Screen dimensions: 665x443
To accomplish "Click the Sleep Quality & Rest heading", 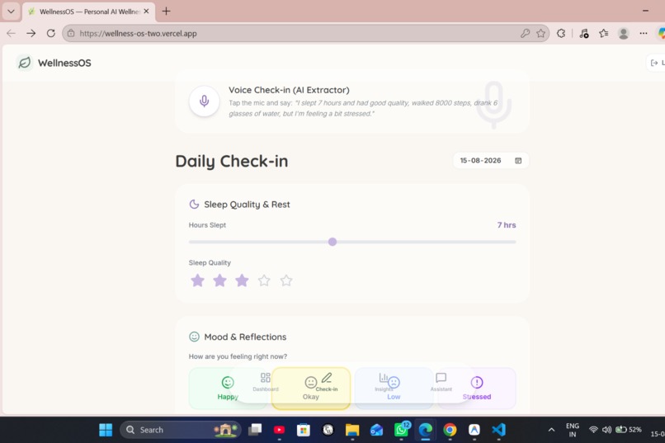I will click(x=247, y=205).
